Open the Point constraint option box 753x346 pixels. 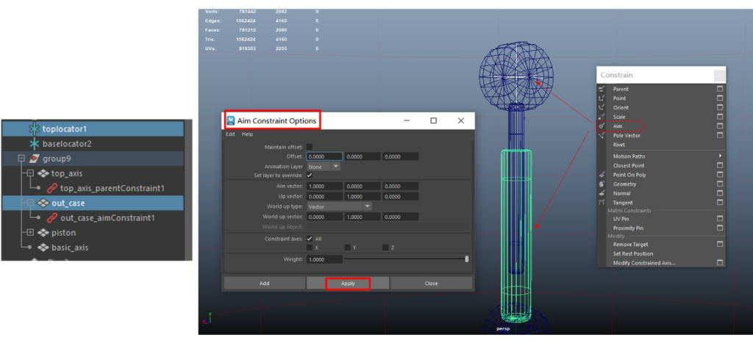720,98
